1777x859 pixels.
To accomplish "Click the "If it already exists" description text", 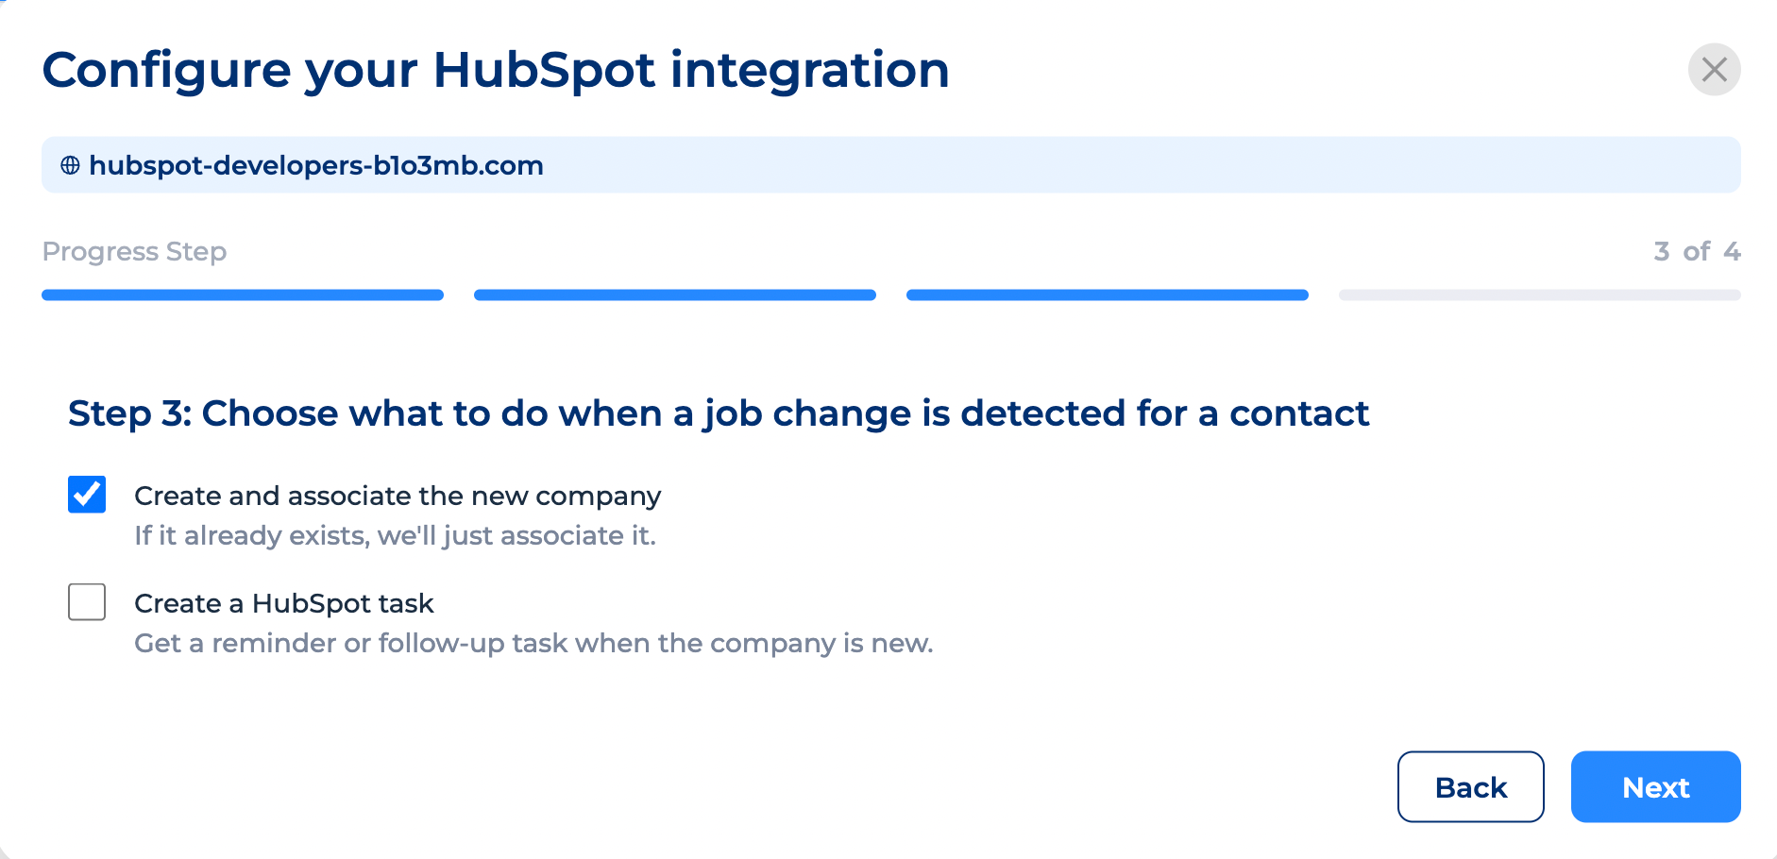I will point(395,535).
